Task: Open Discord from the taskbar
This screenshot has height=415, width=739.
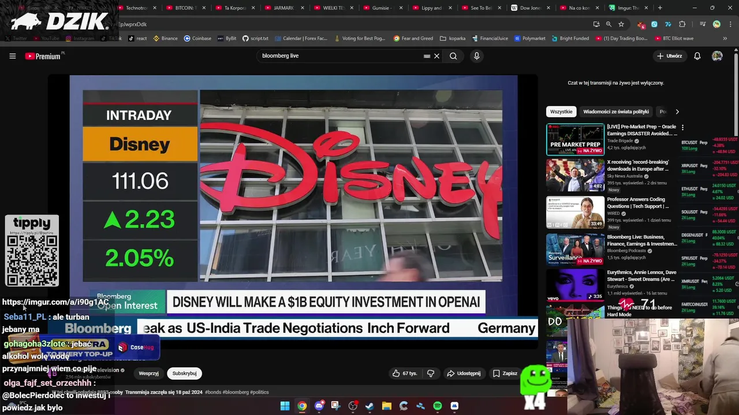Action: click(x=319, y=406)
